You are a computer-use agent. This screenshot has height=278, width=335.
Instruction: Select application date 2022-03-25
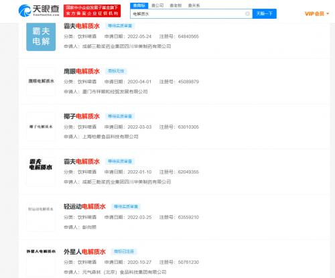click(139, 217)
